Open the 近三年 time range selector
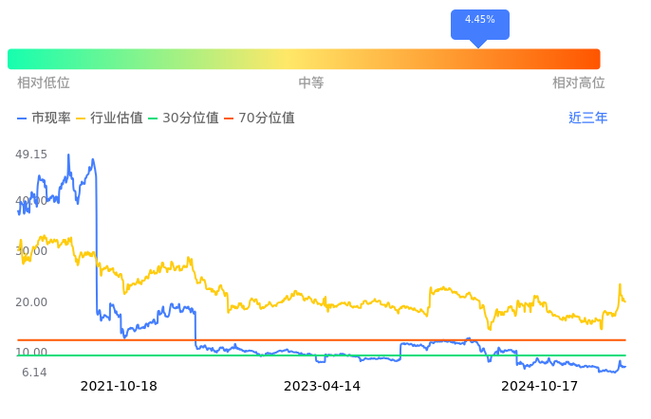The image size is (651, 419). 587,118
